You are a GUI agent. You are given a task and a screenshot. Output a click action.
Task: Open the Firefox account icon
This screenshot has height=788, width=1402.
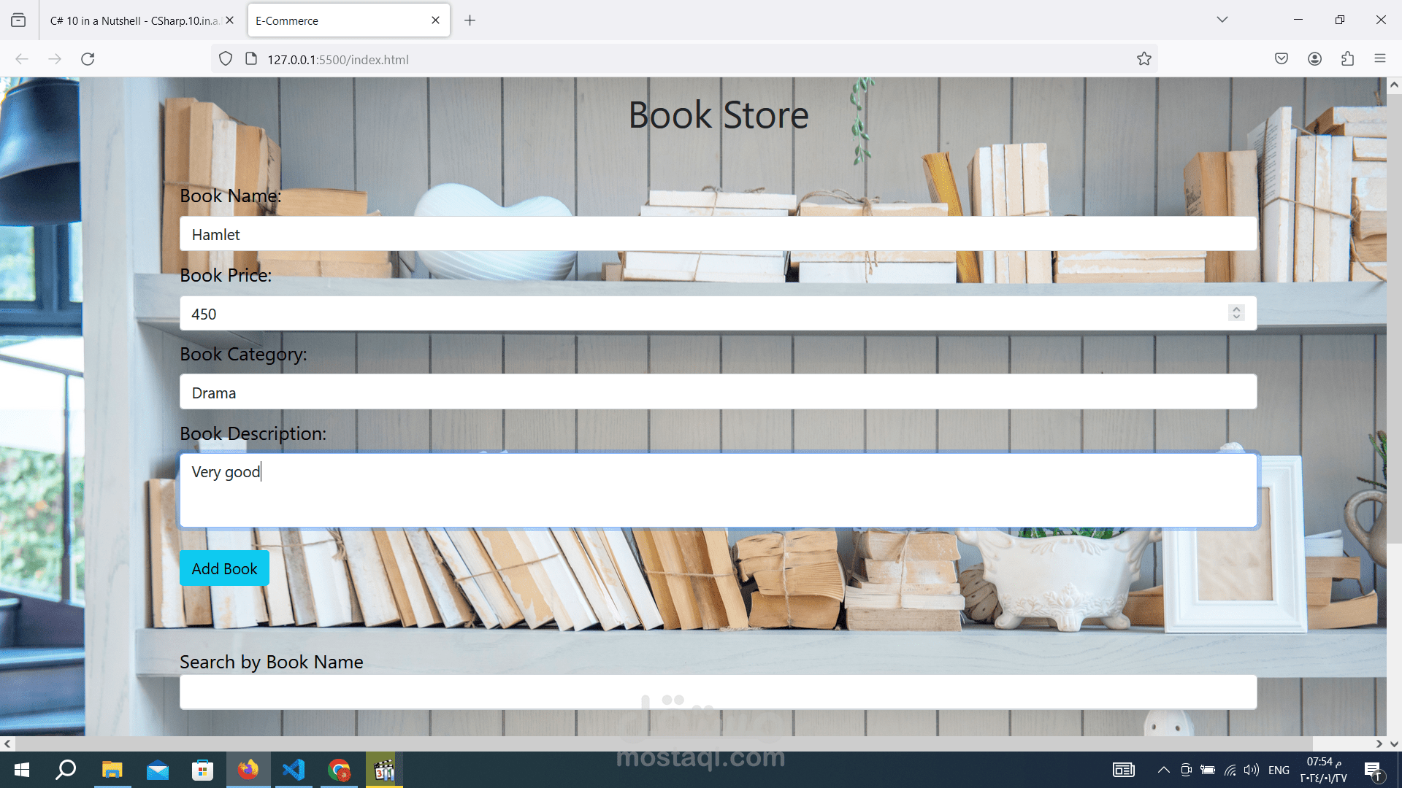pos(1314,59)
